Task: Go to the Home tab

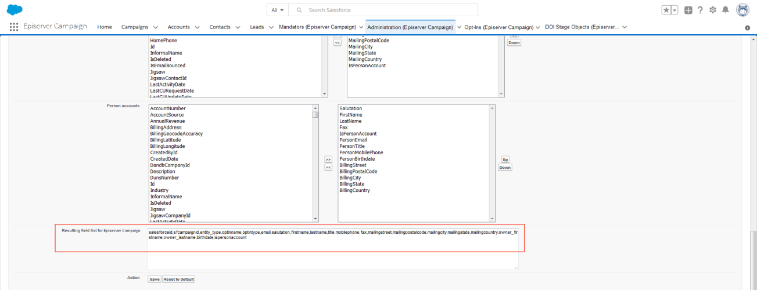Action: (105, 27)
